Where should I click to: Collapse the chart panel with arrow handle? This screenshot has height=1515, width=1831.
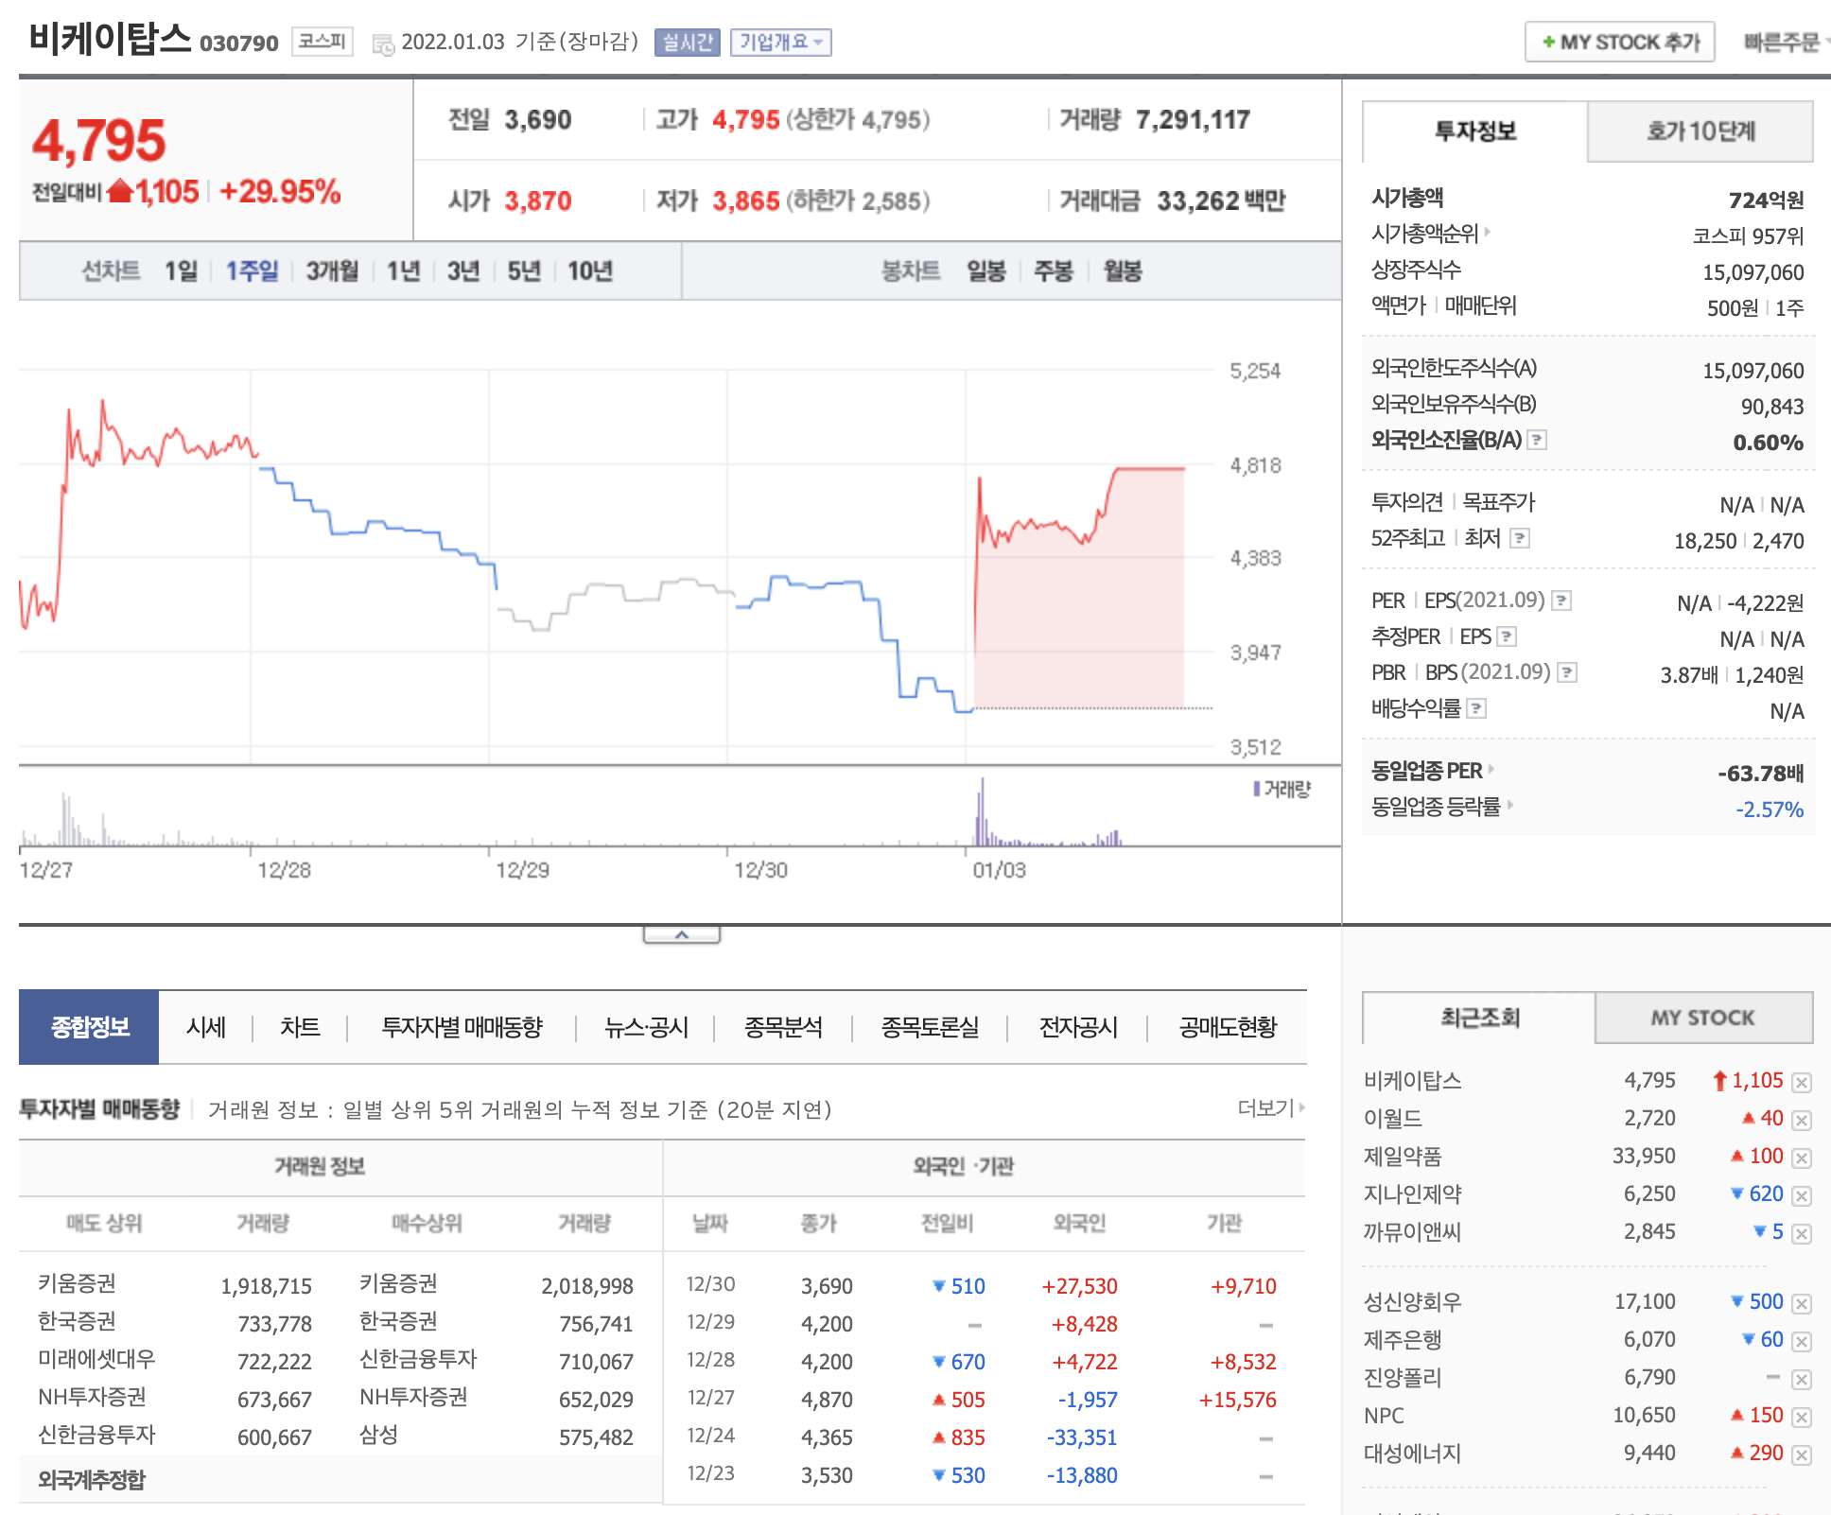(x=682, y=934)
